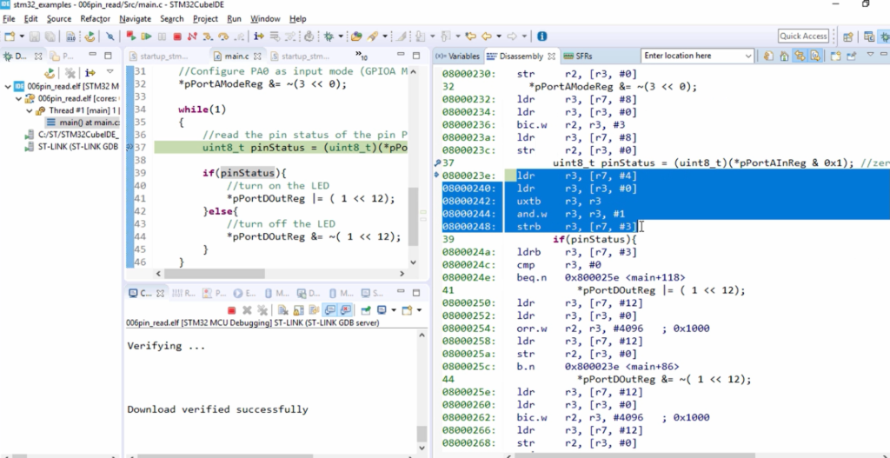Toggle Show Source in Disassembly view
Image resolution: width=890 pixels, height=458 pixels.
815,56
